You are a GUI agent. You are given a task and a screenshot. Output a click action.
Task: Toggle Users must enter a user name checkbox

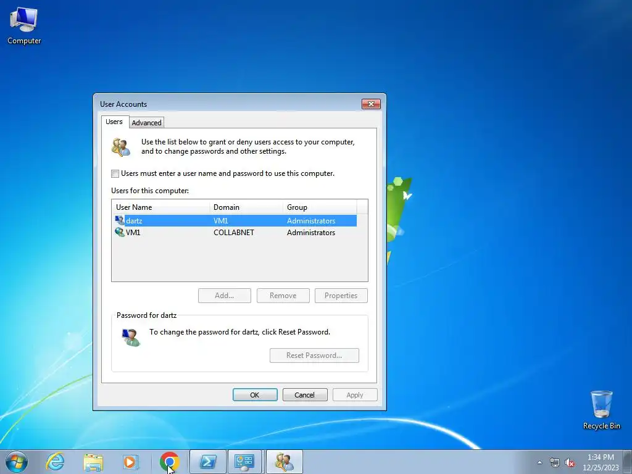pyautogui.click(x=115, y=173)
